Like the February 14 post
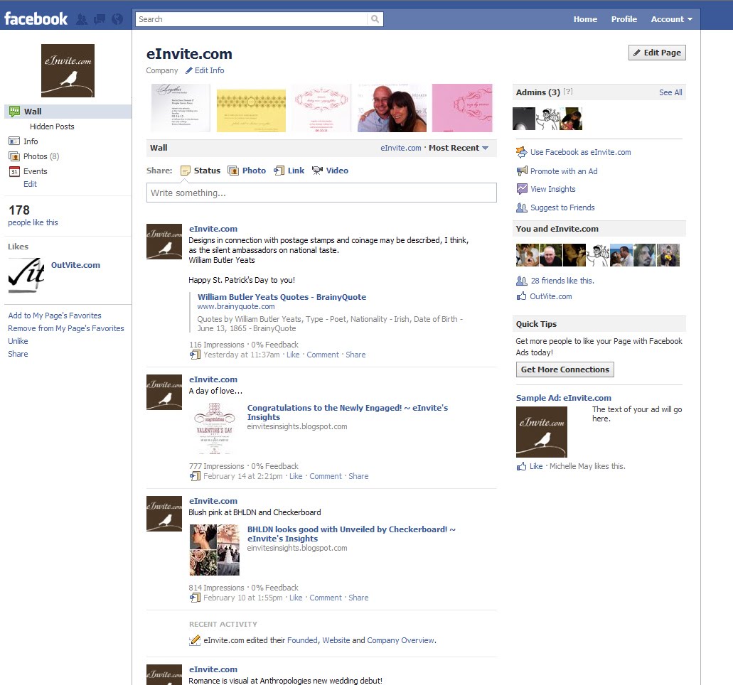 coord(296,476)
